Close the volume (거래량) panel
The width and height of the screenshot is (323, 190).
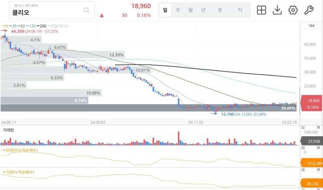pyautogui.click(x=318, y=128)
